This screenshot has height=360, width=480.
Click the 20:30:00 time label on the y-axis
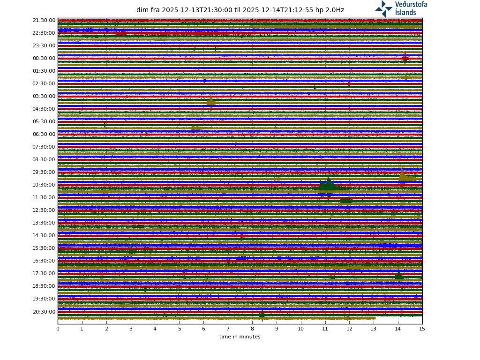44,312
